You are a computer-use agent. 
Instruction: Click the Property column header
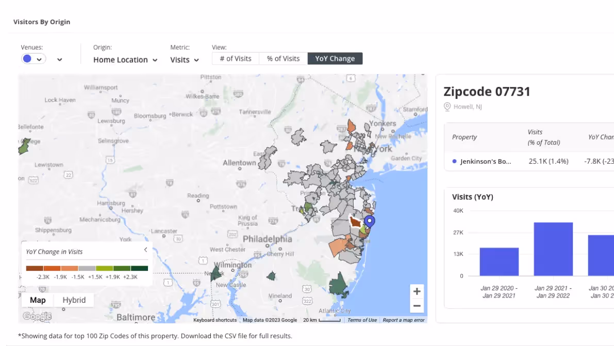tap(464, 137)
